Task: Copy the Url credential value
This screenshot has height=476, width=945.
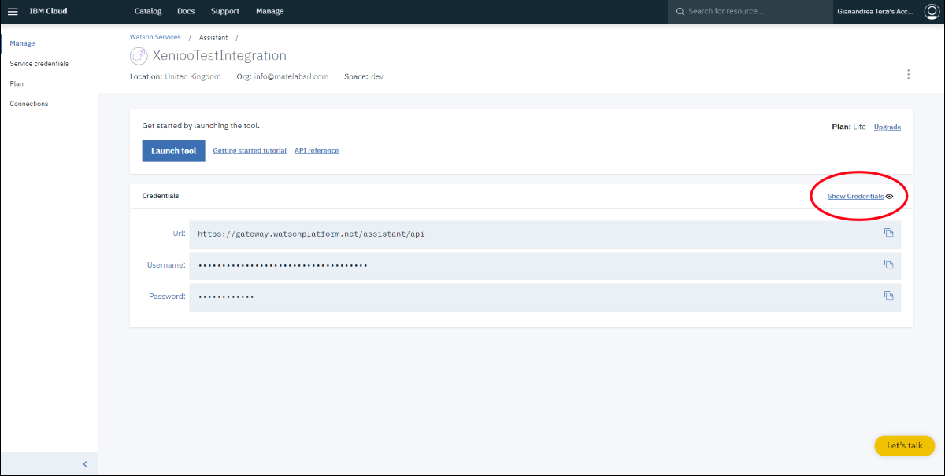Action: tap(888, 233)
